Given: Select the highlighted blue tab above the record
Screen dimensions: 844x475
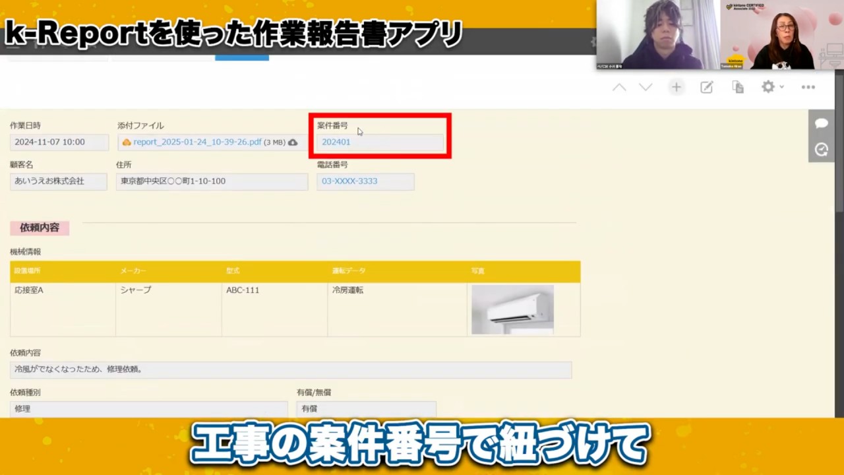Looking at the screenshot, I should (x=242, y=58).
